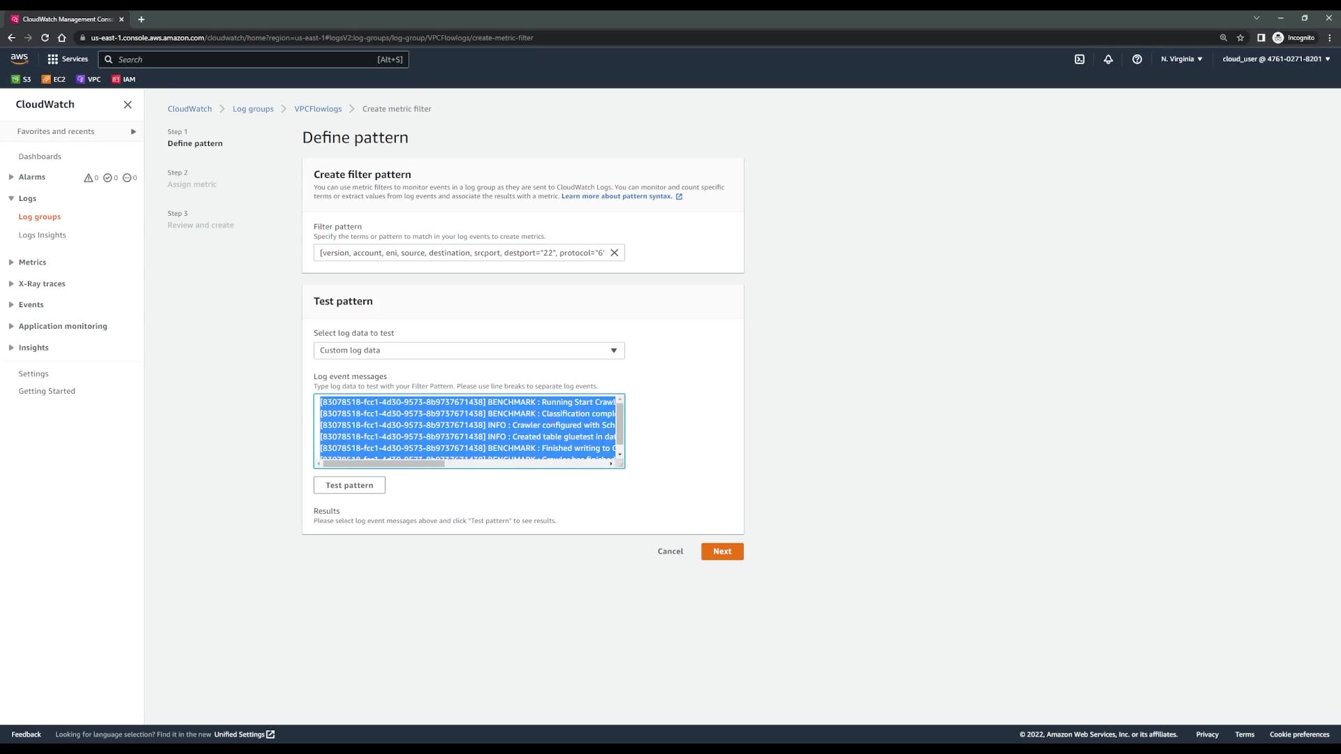Open the Services grid menu

(68, 59)
